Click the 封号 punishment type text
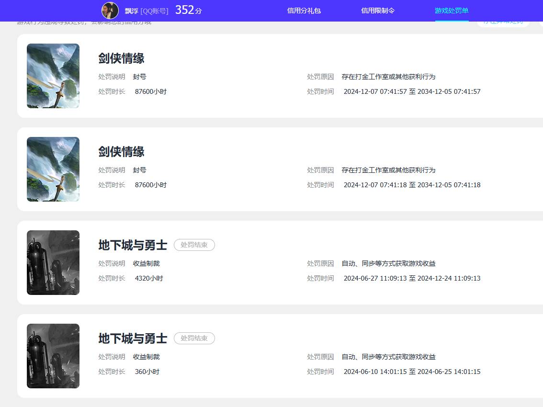Viewport: 543px width, 407px height. click(140, 77)
